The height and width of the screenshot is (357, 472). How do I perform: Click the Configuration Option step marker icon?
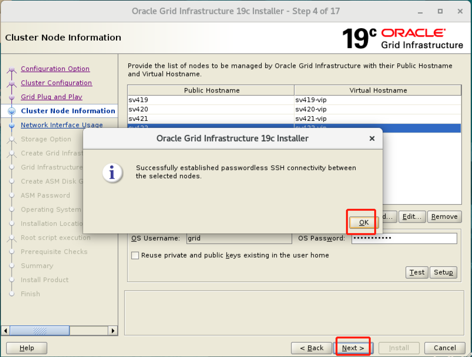coord(12,69)
